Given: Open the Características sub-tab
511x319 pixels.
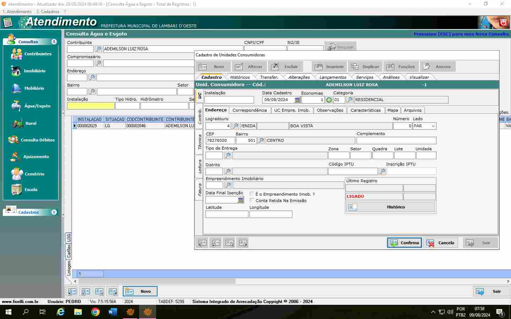Looking at the screenshot, I should pos(365,110).
